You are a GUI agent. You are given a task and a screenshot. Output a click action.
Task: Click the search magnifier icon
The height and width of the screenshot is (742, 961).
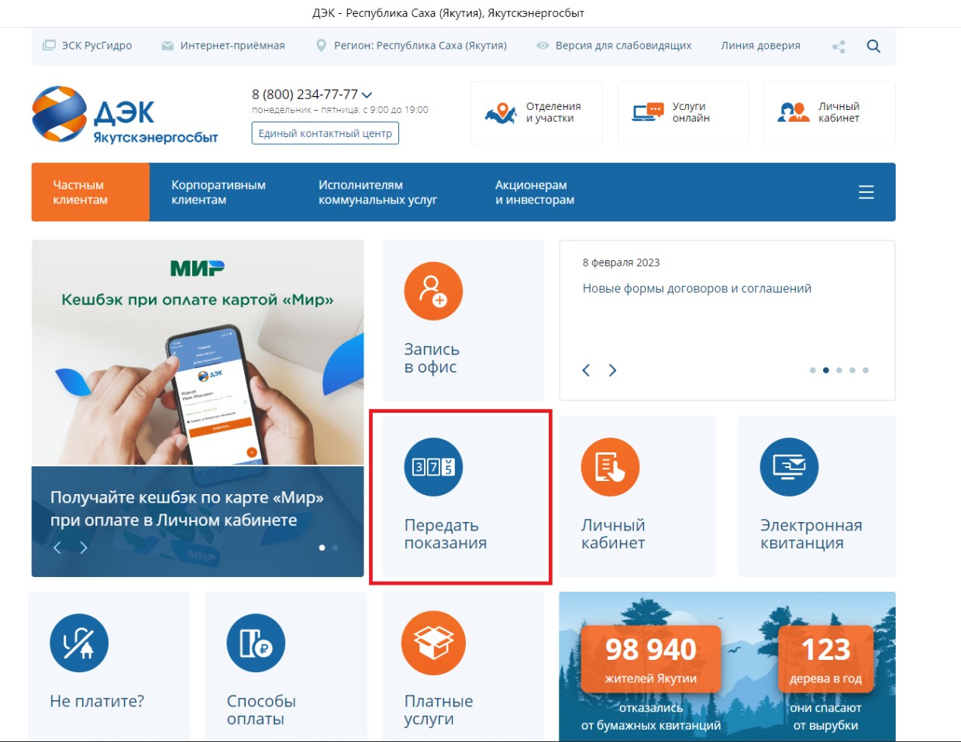(x=873, y=46)
